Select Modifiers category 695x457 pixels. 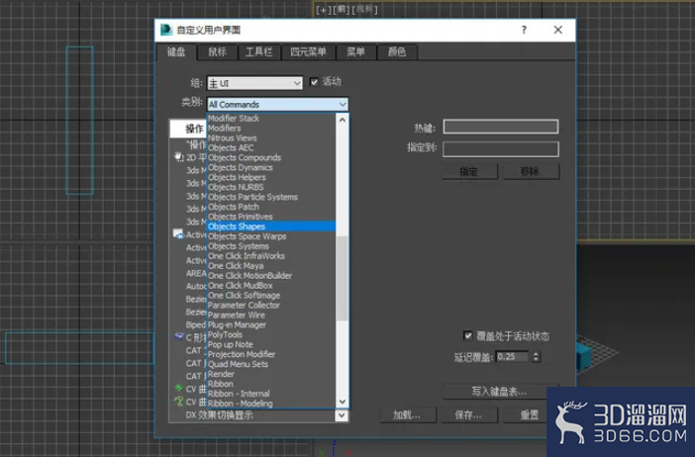(225, 128)
